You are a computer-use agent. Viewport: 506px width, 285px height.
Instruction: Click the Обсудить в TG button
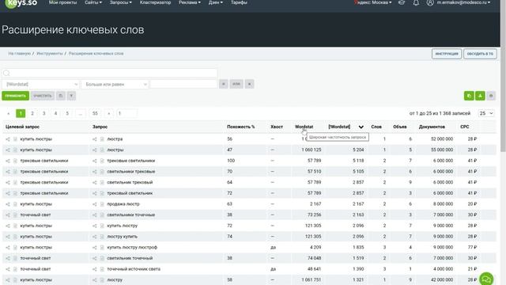pos(480,54)
